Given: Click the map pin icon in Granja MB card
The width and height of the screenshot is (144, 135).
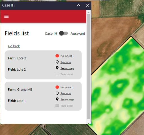Looking at the screenshot, I should [57, 99].
